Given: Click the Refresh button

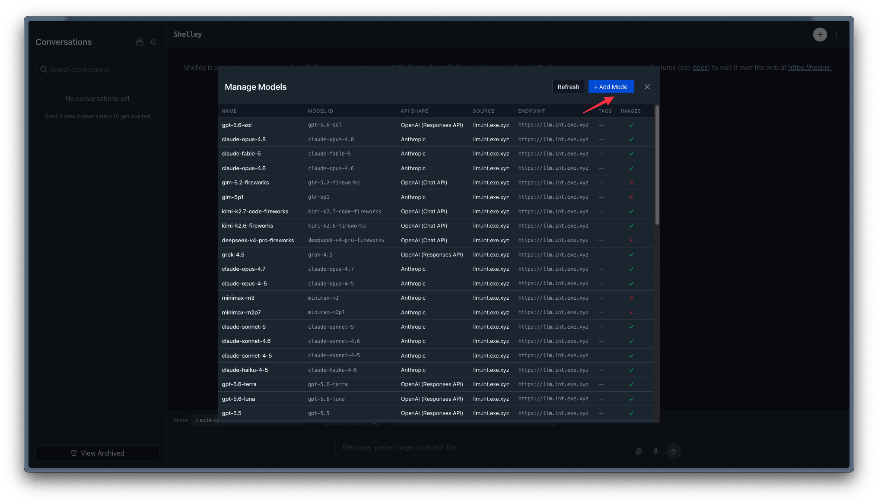Looking at the screenshot, I should (568, 87).
